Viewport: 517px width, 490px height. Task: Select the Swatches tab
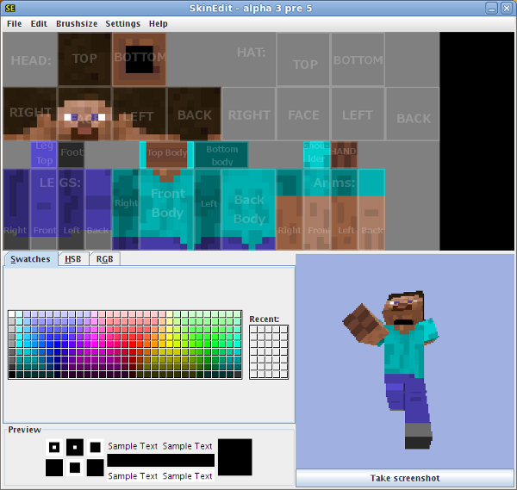(30, 259)
